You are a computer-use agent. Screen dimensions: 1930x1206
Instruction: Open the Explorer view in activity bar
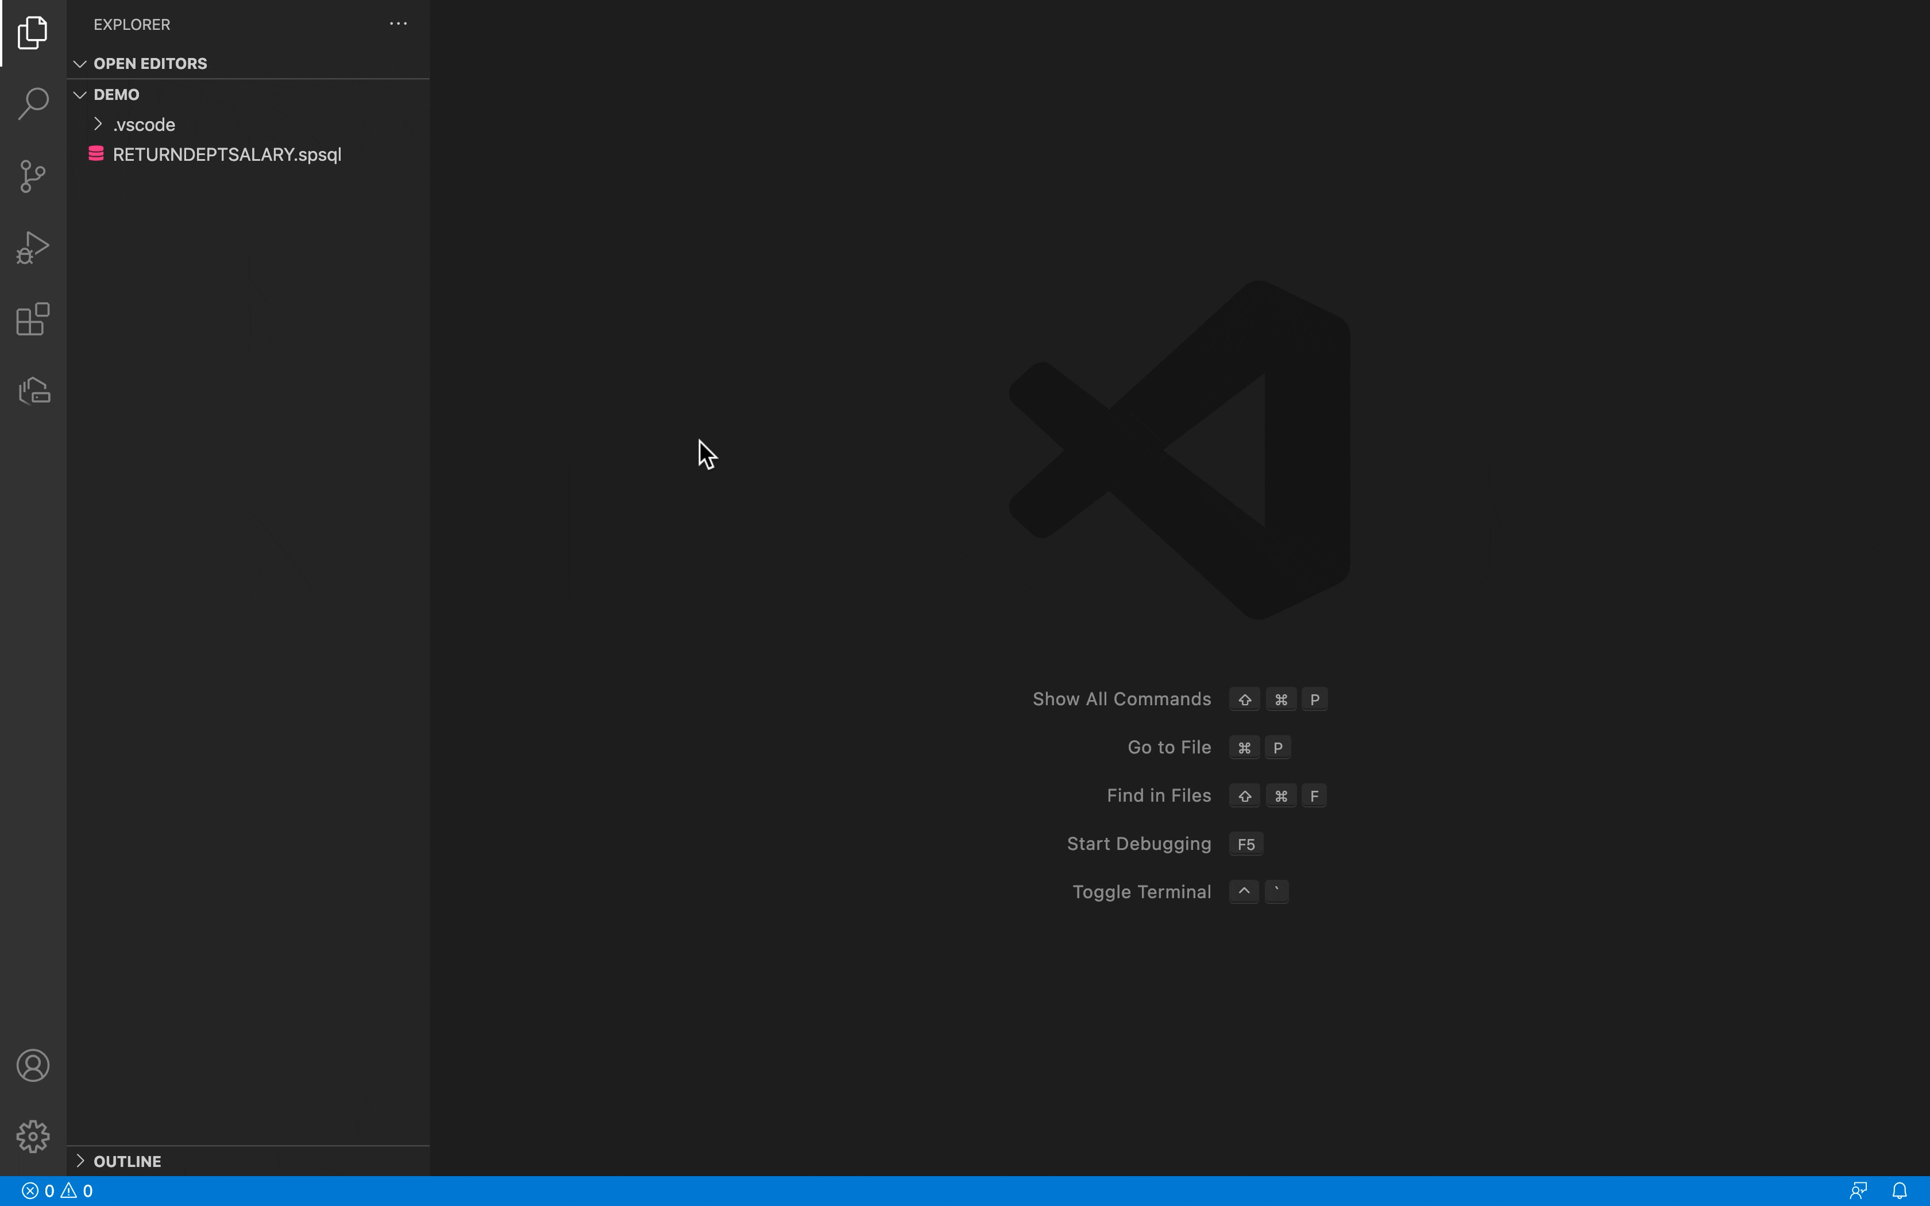(x=33, y=33)
